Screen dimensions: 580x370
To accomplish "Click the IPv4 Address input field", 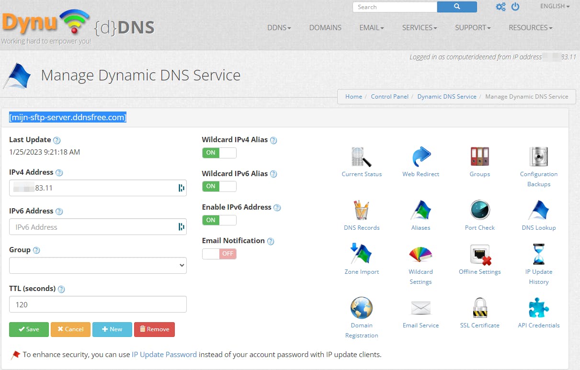I will 98,188.
